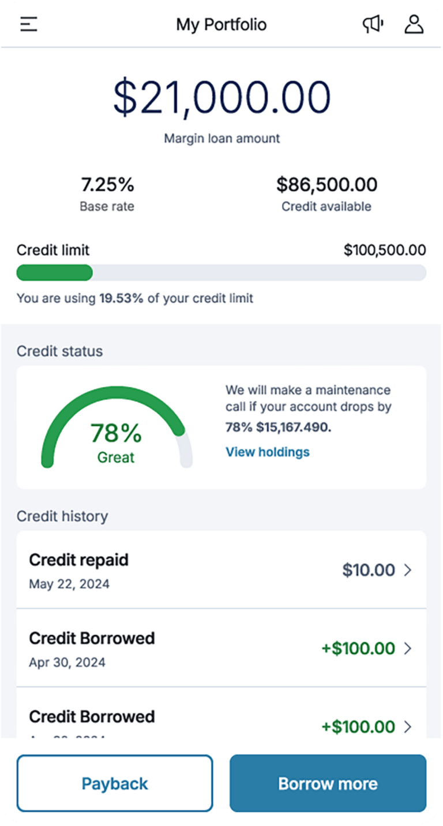The width and height of the screenshot is (443, 826).
Task: Open the Credit Borrowed Apr 30 entry
Action: tap(173, 648)
